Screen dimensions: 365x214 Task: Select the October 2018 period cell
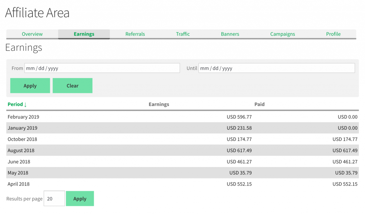point(22,139)
